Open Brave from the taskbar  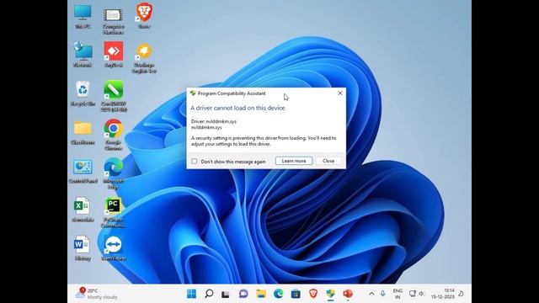coord(313,294)
